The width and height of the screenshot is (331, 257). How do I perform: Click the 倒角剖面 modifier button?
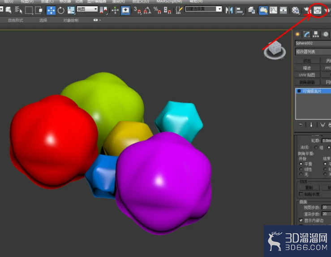coord(307,82)
